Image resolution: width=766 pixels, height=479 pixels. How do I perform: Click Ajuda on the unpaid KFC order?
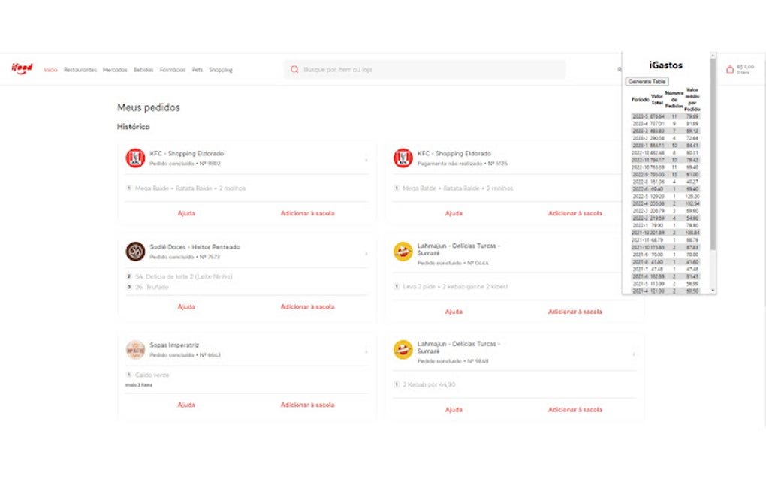[x=454, y=213]
